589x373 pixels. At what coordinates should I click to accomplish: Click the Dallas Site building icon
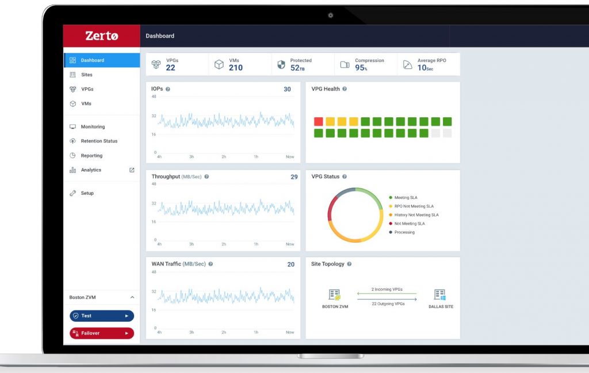coord(440,295)
